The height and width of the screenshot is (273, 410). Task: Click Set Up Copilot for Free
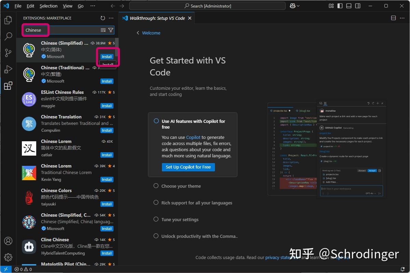click(x=188, y=167)
